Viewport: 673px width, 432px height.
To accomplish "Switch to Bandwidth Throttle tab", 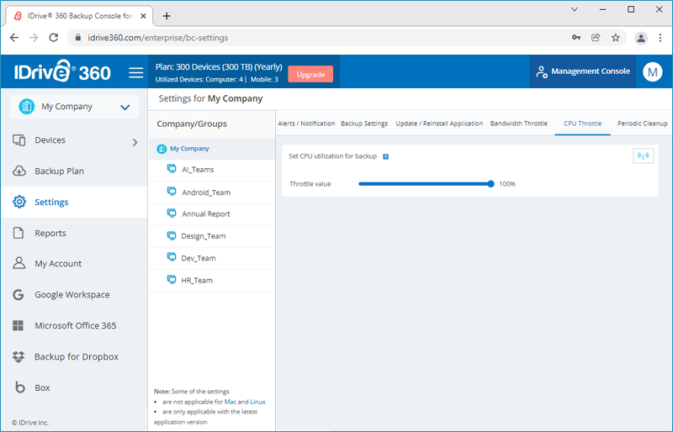I will (518, 124).
